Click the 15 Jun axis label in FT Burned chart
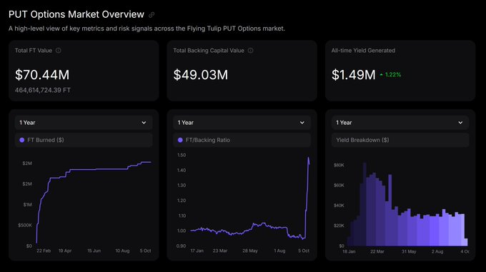The height and width of the screenshot is (272, 486). click(94, 251)
